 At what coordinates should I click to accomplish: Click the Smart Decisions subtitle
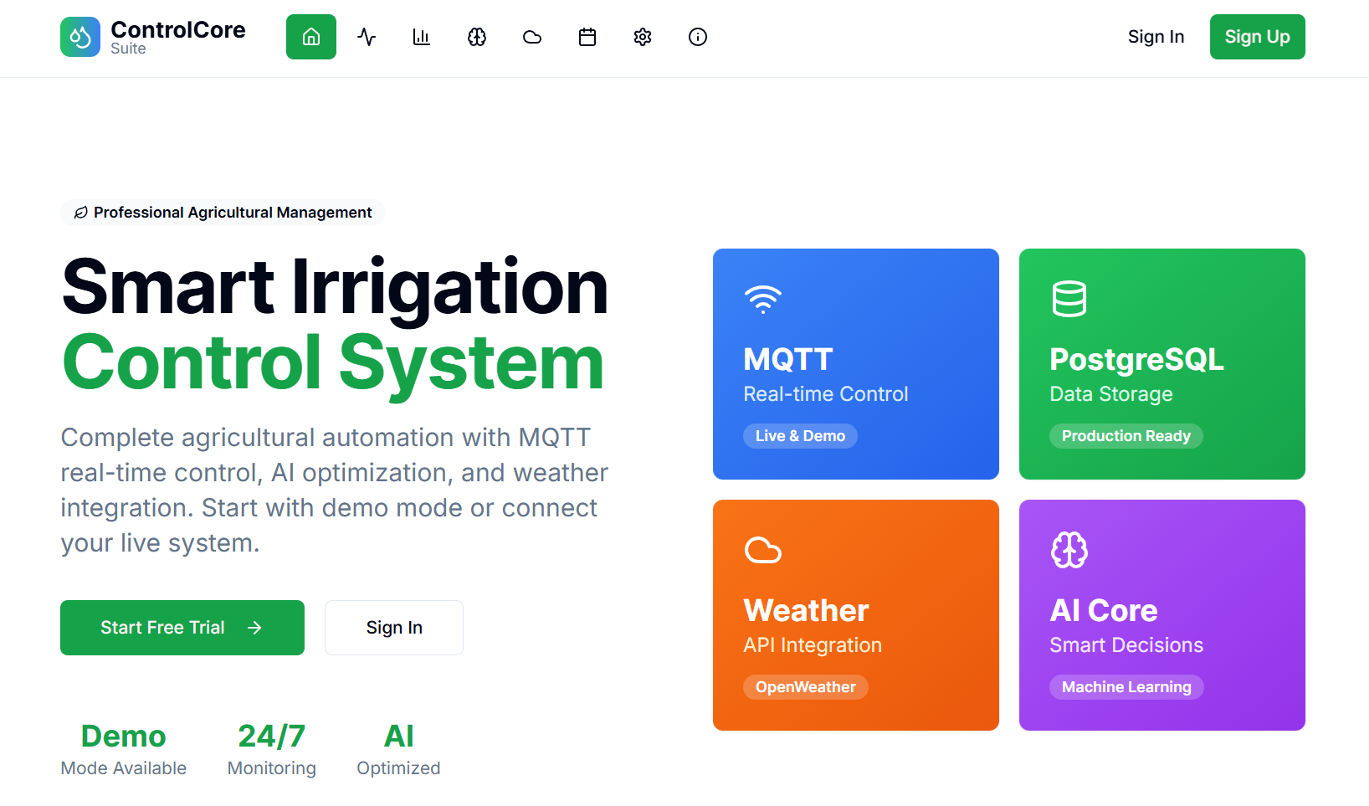click(x=1126, y=645)
